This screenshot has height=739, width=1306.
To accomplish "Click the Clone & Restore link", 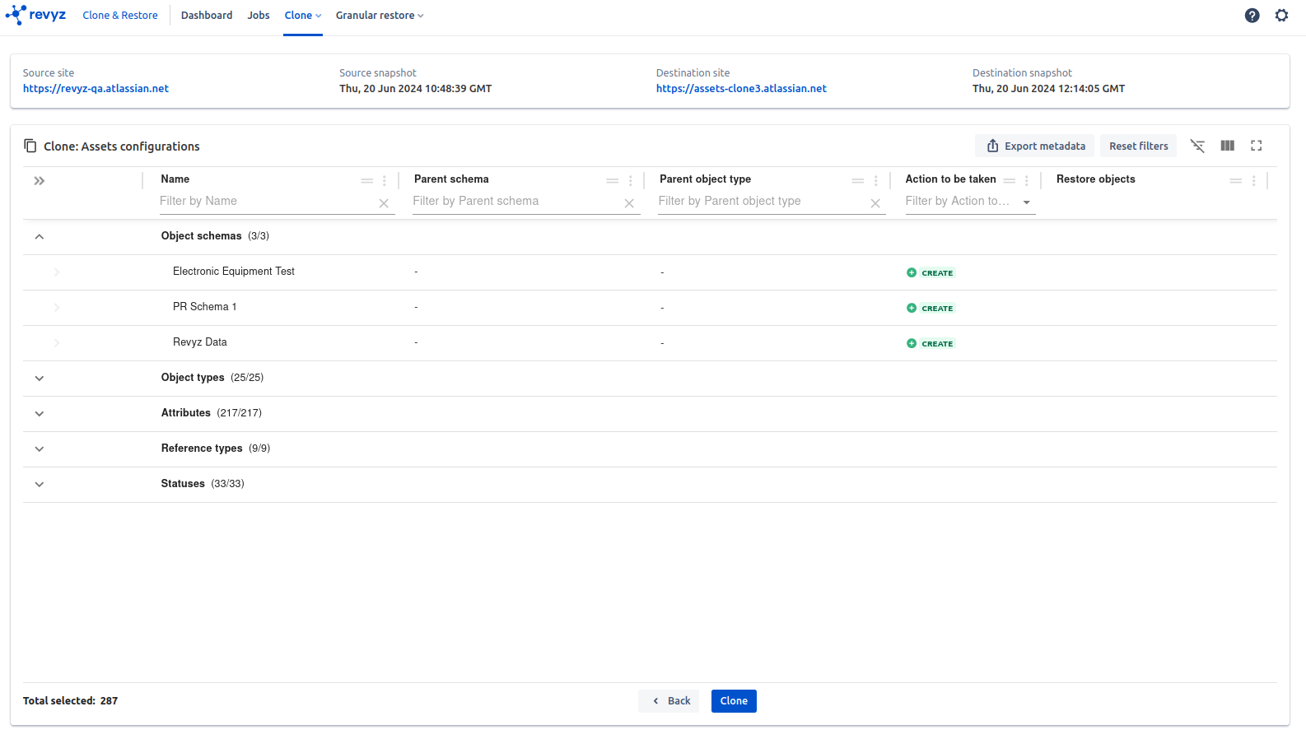I will [x=120, y=16].
